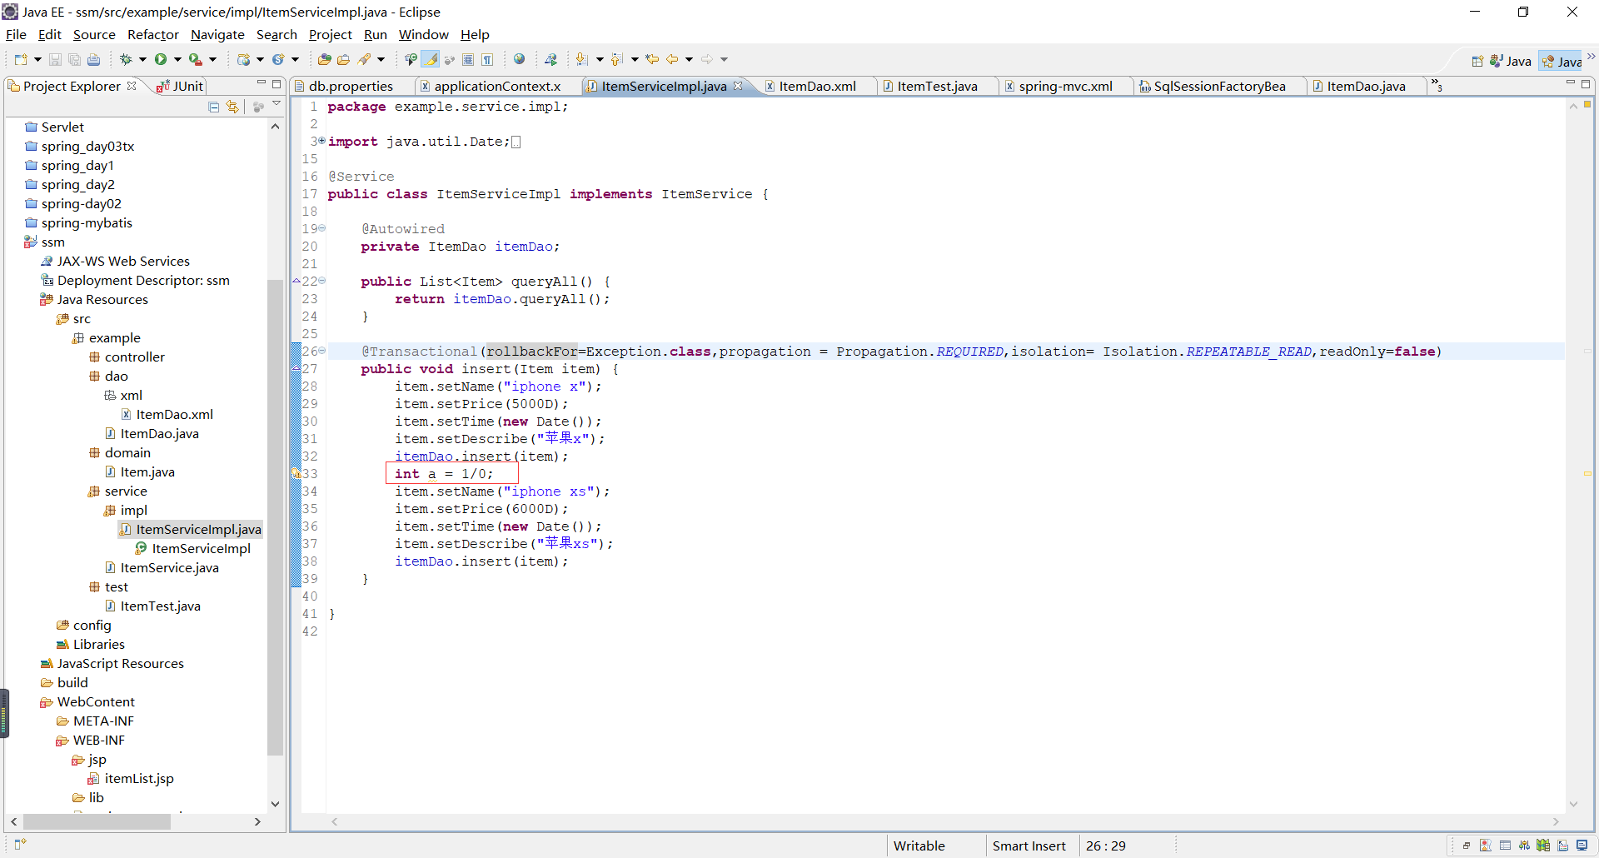This screenshot has width=1599, height=858.
Task: Click the Last Edit Location icon
Action: click(x=652, y=59)
